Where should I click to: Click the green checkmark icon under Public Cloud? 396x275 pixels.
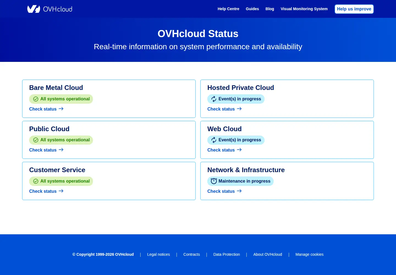[36, 140]
